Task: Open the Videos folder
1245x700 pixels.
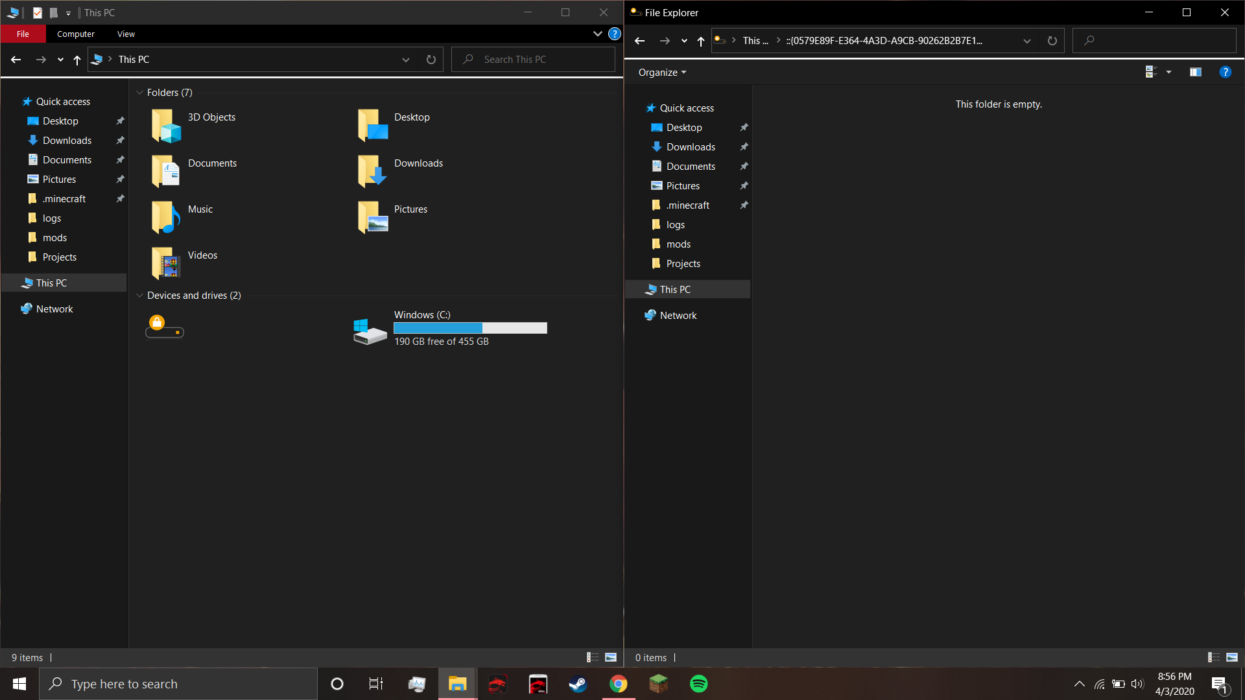Action: [x=185, y=263]
